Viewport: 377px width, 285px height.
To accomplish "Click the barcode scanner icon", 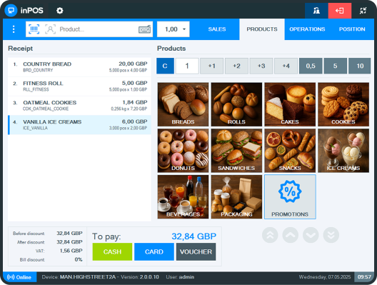I will 34,29.
